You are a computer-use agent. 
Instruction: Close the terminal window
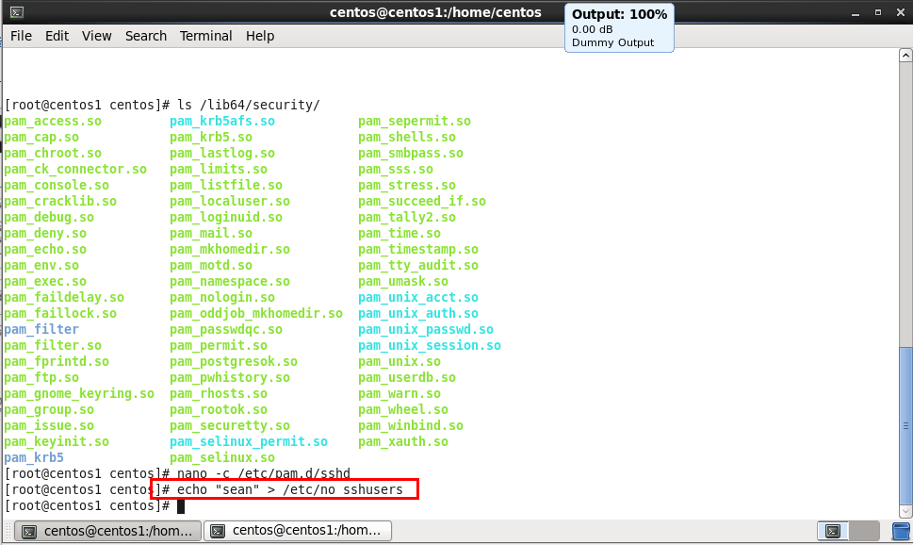click(900, 12)
